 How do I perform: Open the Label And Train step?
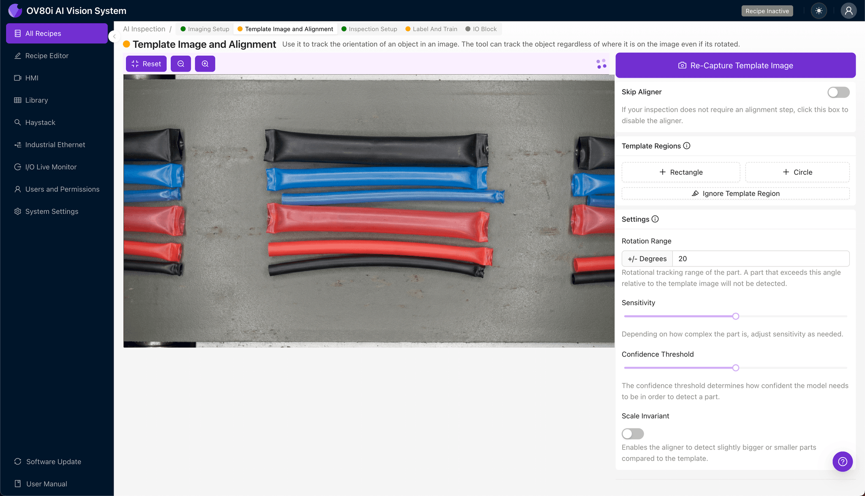(x=435, y=29)
